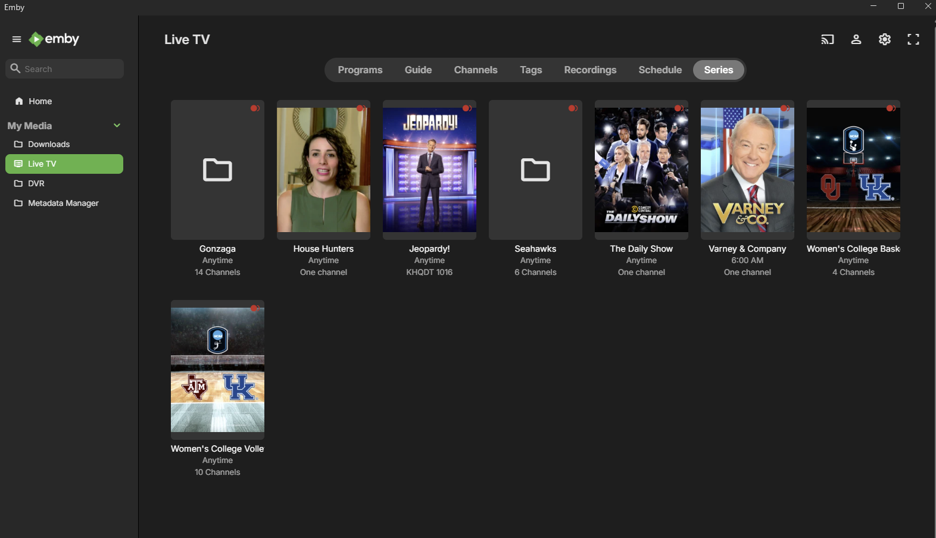Switch to the Recordings tab

(590, 70)
